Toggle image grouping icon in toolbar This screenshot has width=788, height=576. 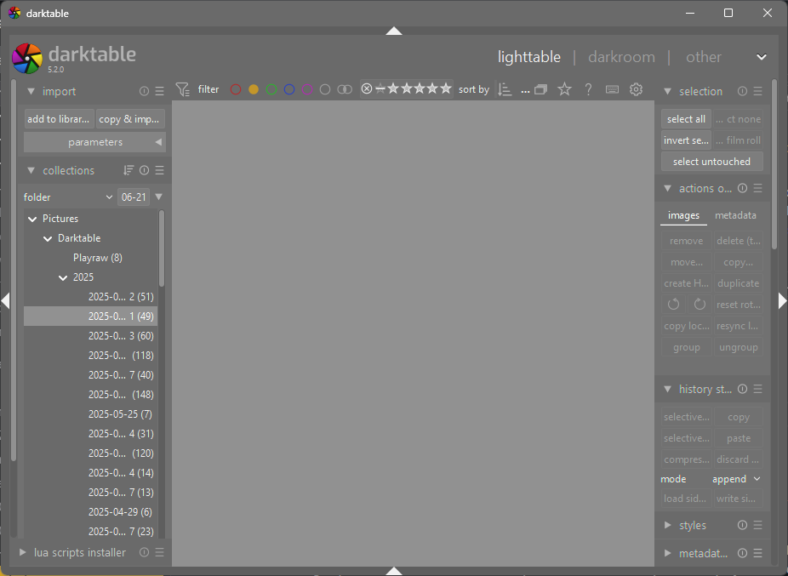click(x=540, y=89)
